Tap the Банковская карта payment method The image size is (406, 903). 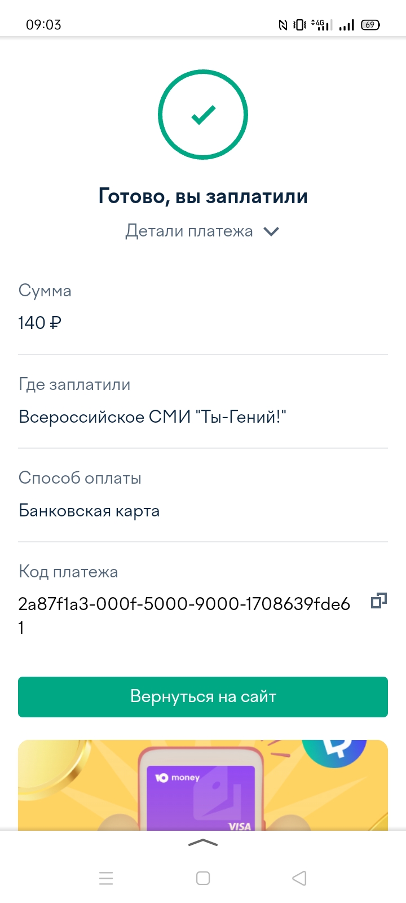click(89, 511)
